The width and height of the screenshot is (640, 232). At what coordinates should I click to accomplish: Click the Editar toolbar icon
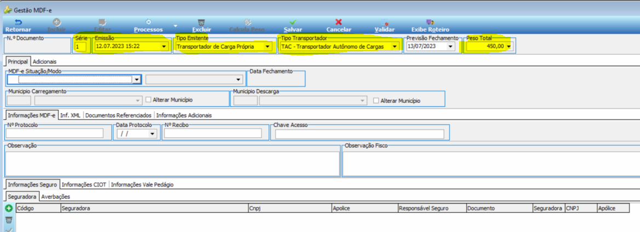tap(102, 22)
